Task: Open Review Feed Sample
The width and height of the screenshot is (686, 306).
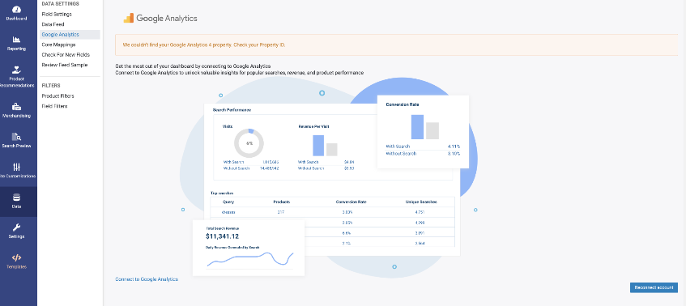Action: click(65, 65)
